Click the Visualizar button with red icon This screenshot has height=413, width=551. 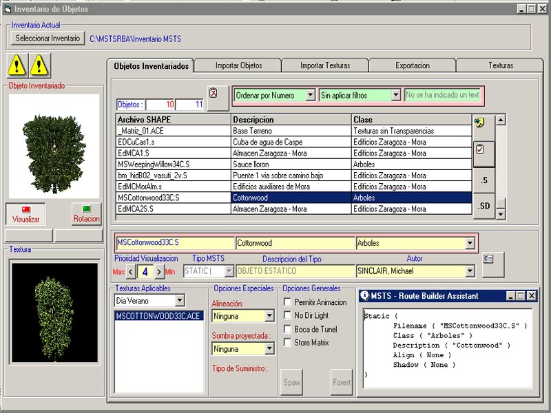(x=26, y=215)
